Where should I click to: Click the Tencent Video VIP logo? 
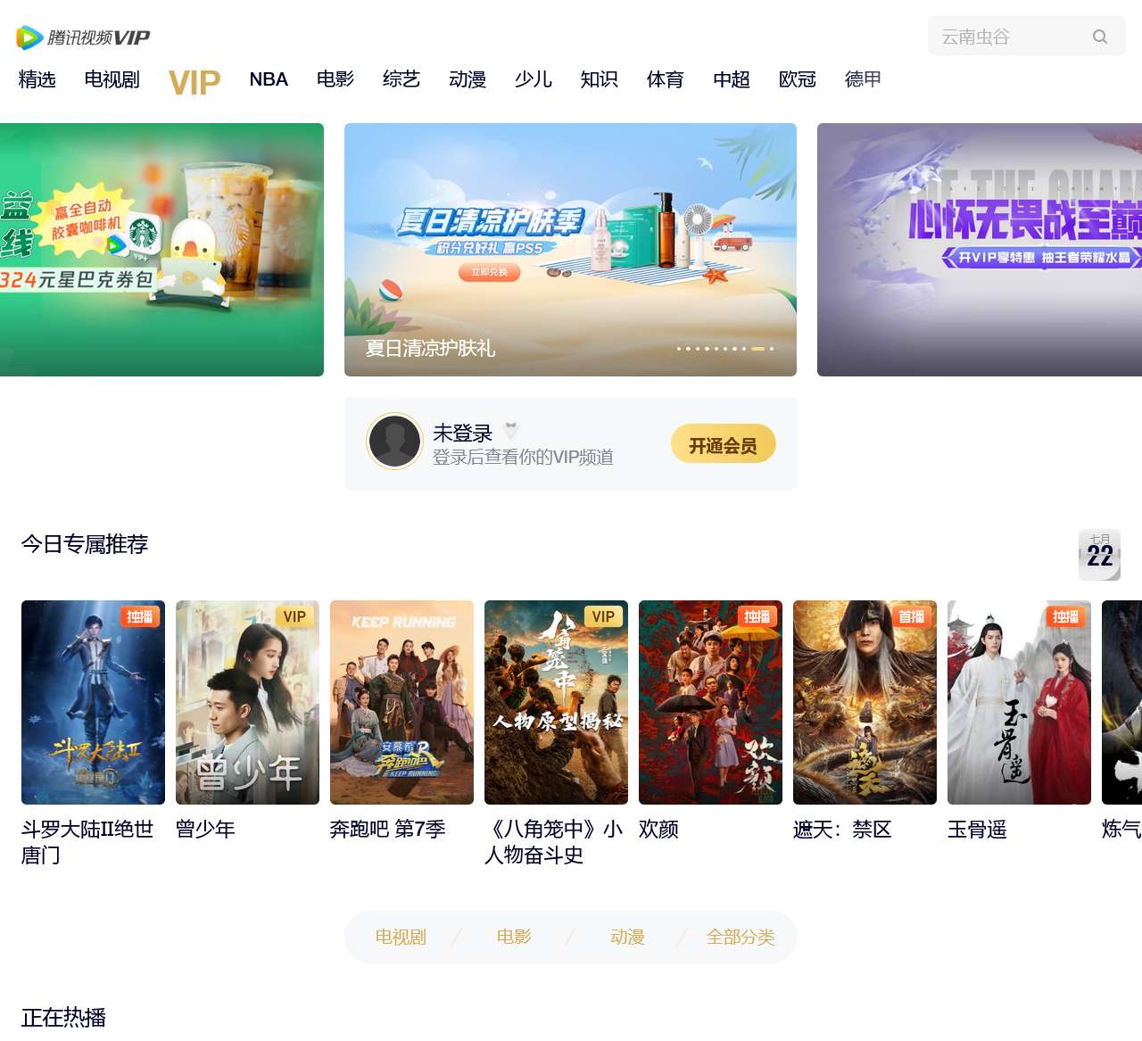pyautogui.click(x=83, y=37)
